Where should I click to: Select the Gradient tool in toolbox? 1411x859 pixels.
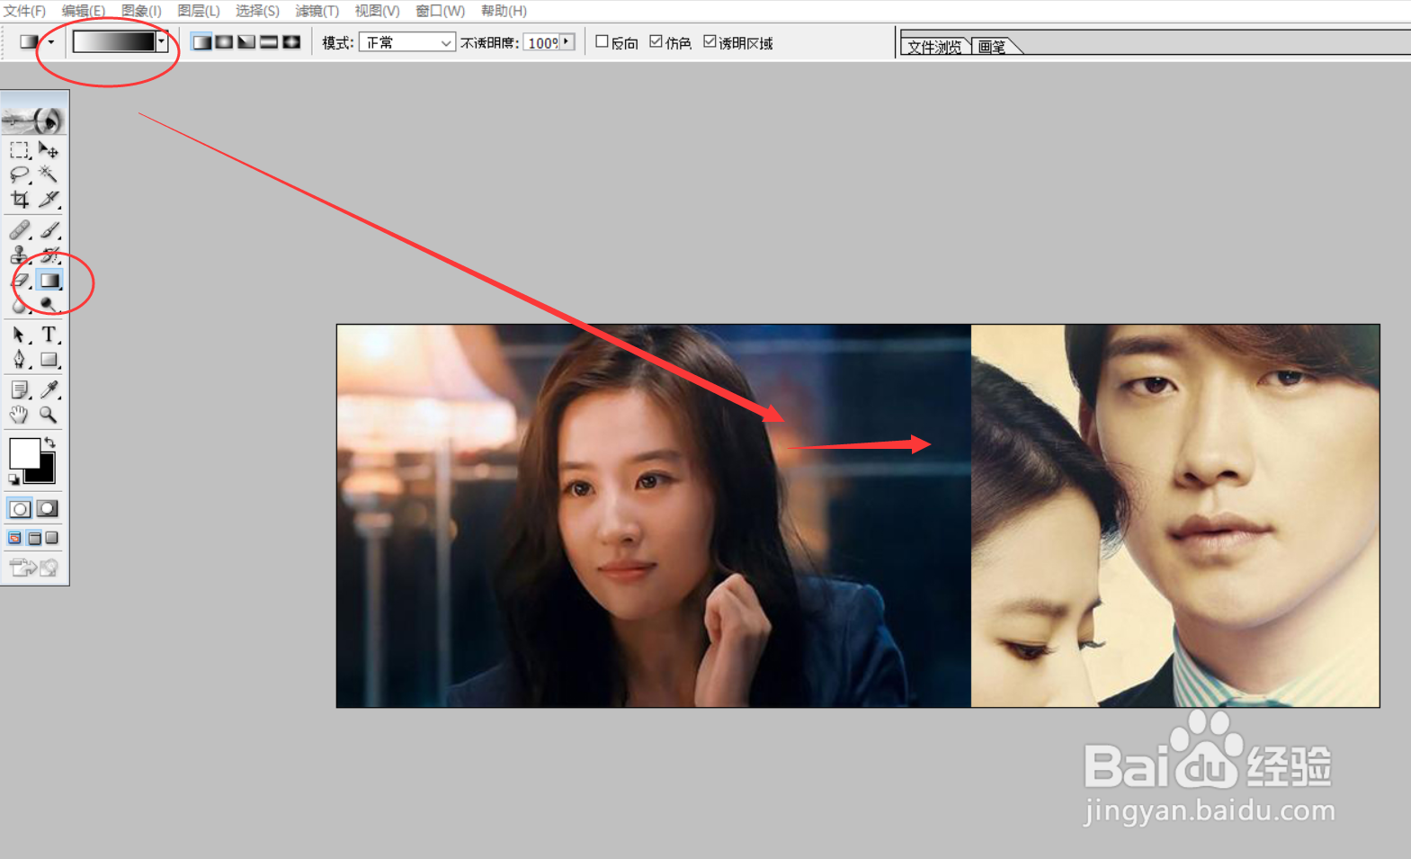[x=49, y=281]
